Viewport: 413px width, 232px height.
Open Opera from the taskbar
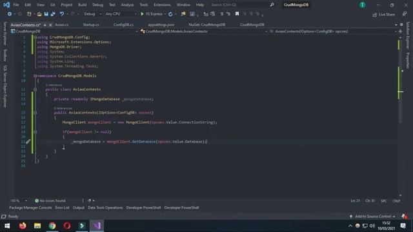(x=67, y=226)
